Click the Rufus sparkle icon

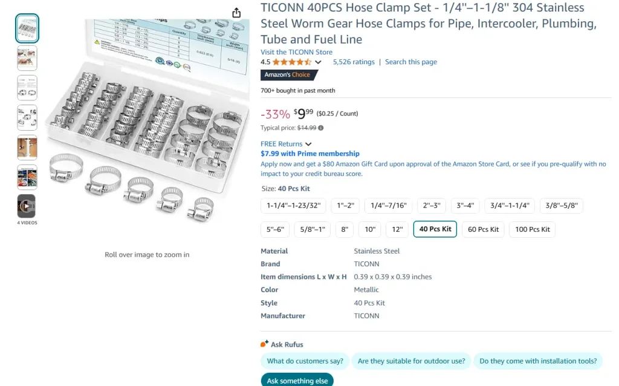tap(264, 344)
